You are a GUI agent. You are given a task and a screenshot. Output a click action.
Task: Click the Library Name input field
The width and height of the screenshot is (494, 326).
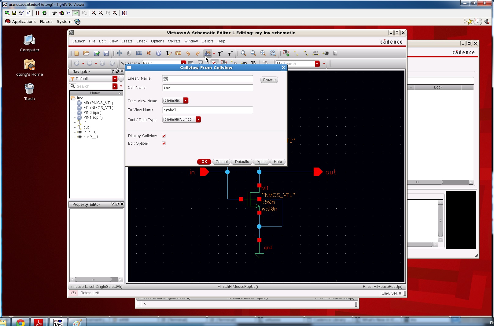point(208,79)
